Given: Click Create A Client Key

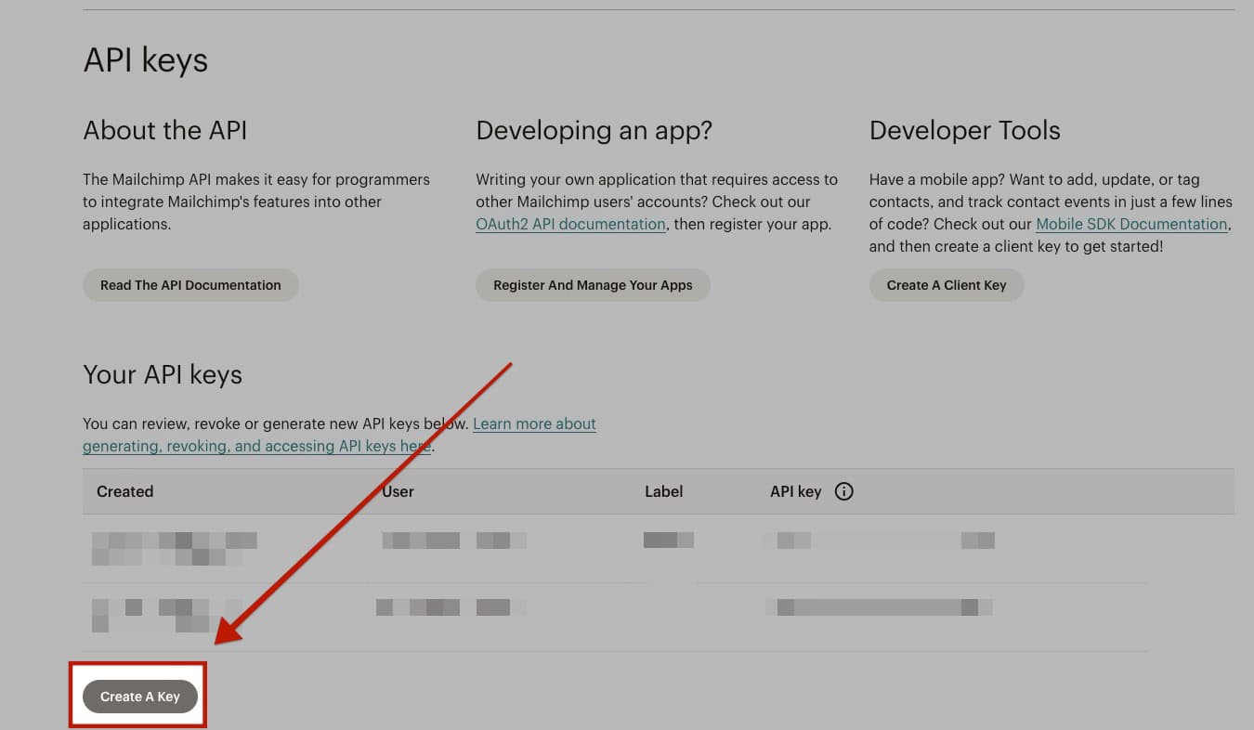Looking at the screenshot, I should (947, 285).
